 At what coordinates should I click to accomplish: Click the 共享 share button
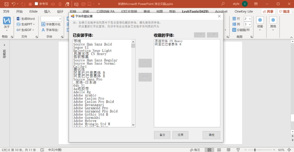tap(268, 12)
